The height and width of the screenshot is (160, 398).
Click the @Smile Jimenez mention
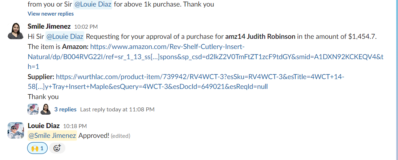coord(52,136)
